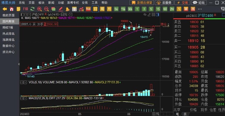The height and width of the screenshot is (116, 225).
Task: Click the home icon in the toolbar
Action: 12,9
